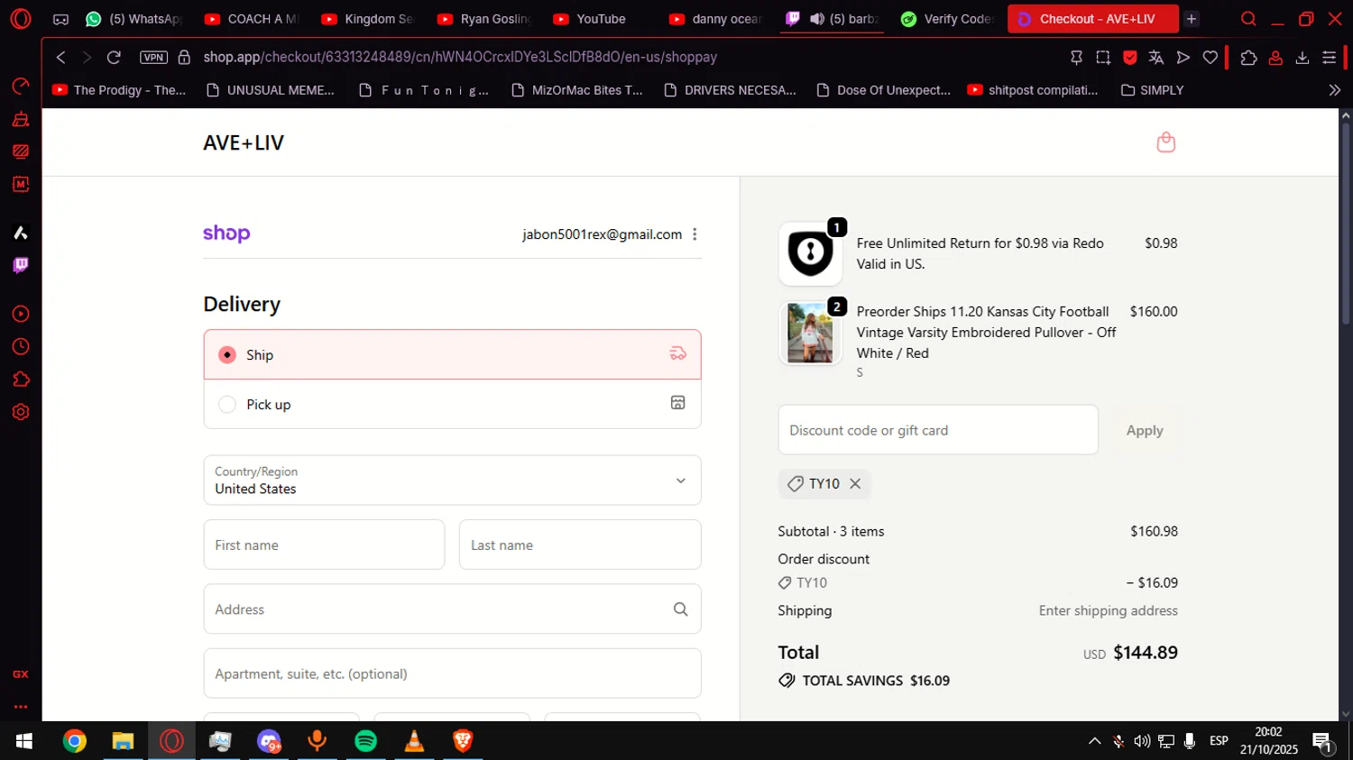Open the striped-panel sidebar icon below GX Cleaner

tap(21, 151)
